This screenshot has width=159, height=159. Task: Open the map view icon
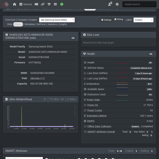point(36,4)
